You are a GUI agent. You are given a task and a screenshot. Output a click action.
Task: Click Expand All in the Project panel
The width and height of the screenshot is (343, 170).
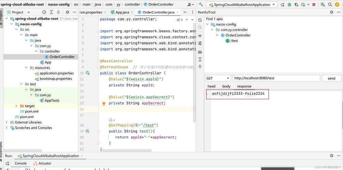click(51, 12)
